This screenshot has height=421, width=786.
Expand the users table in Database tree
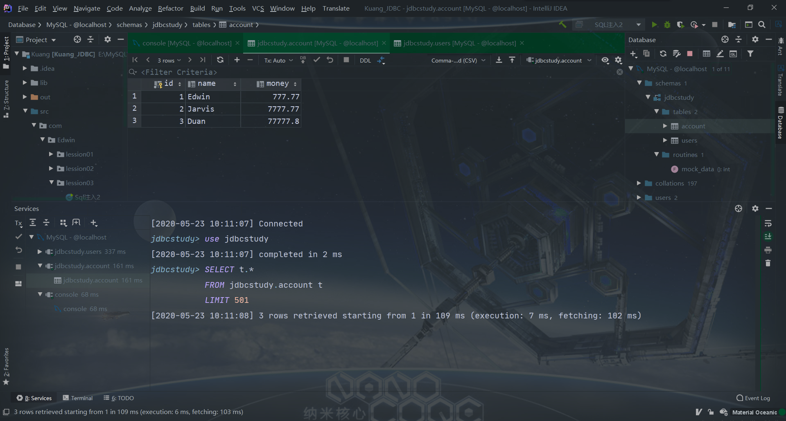click(665, 140)
